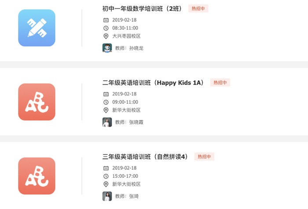Open teacher 张晓霞's avatar photo

(107, 122)
